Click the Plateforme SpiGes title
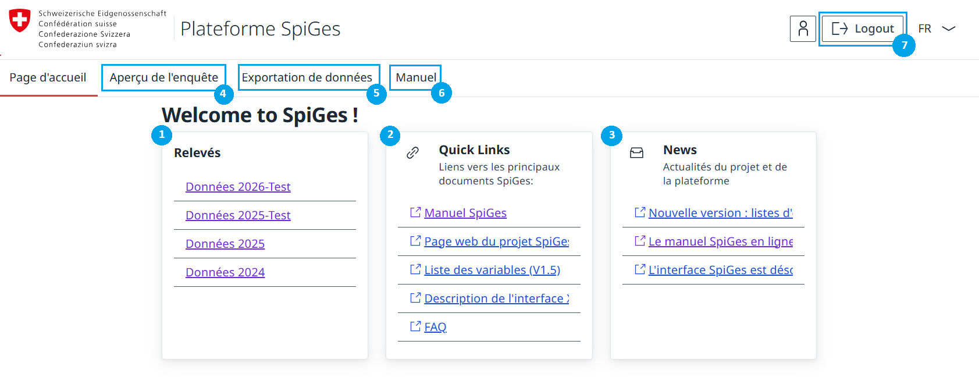 click(261, 29)
